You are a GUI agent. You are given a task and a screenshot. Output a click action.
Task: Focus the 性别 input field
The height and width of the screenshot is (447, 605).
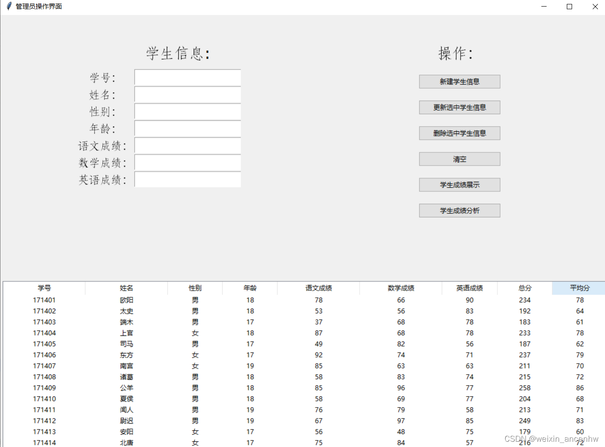tap(187, 112)
